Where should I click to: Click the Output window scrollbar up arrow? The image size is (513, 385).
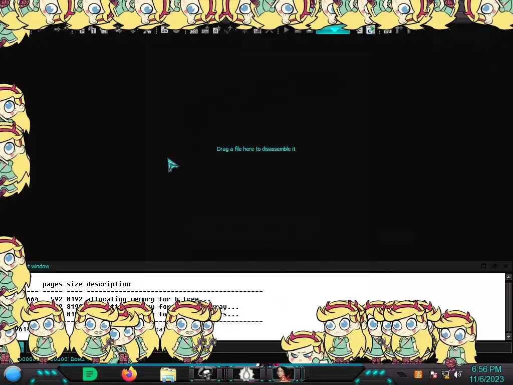[x=509, y=277]
